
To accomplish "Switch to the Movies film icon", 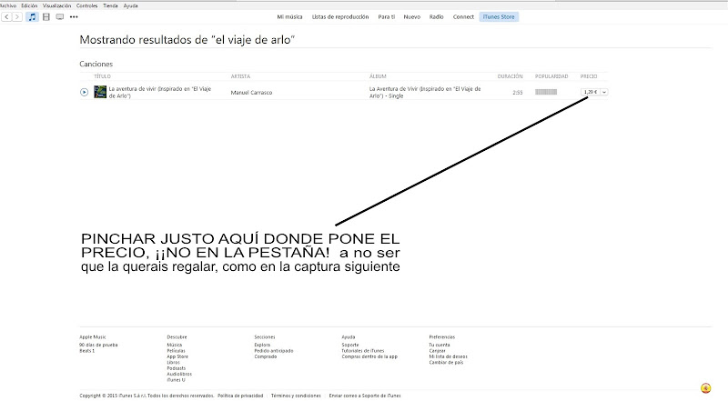I will click(46, 17).
